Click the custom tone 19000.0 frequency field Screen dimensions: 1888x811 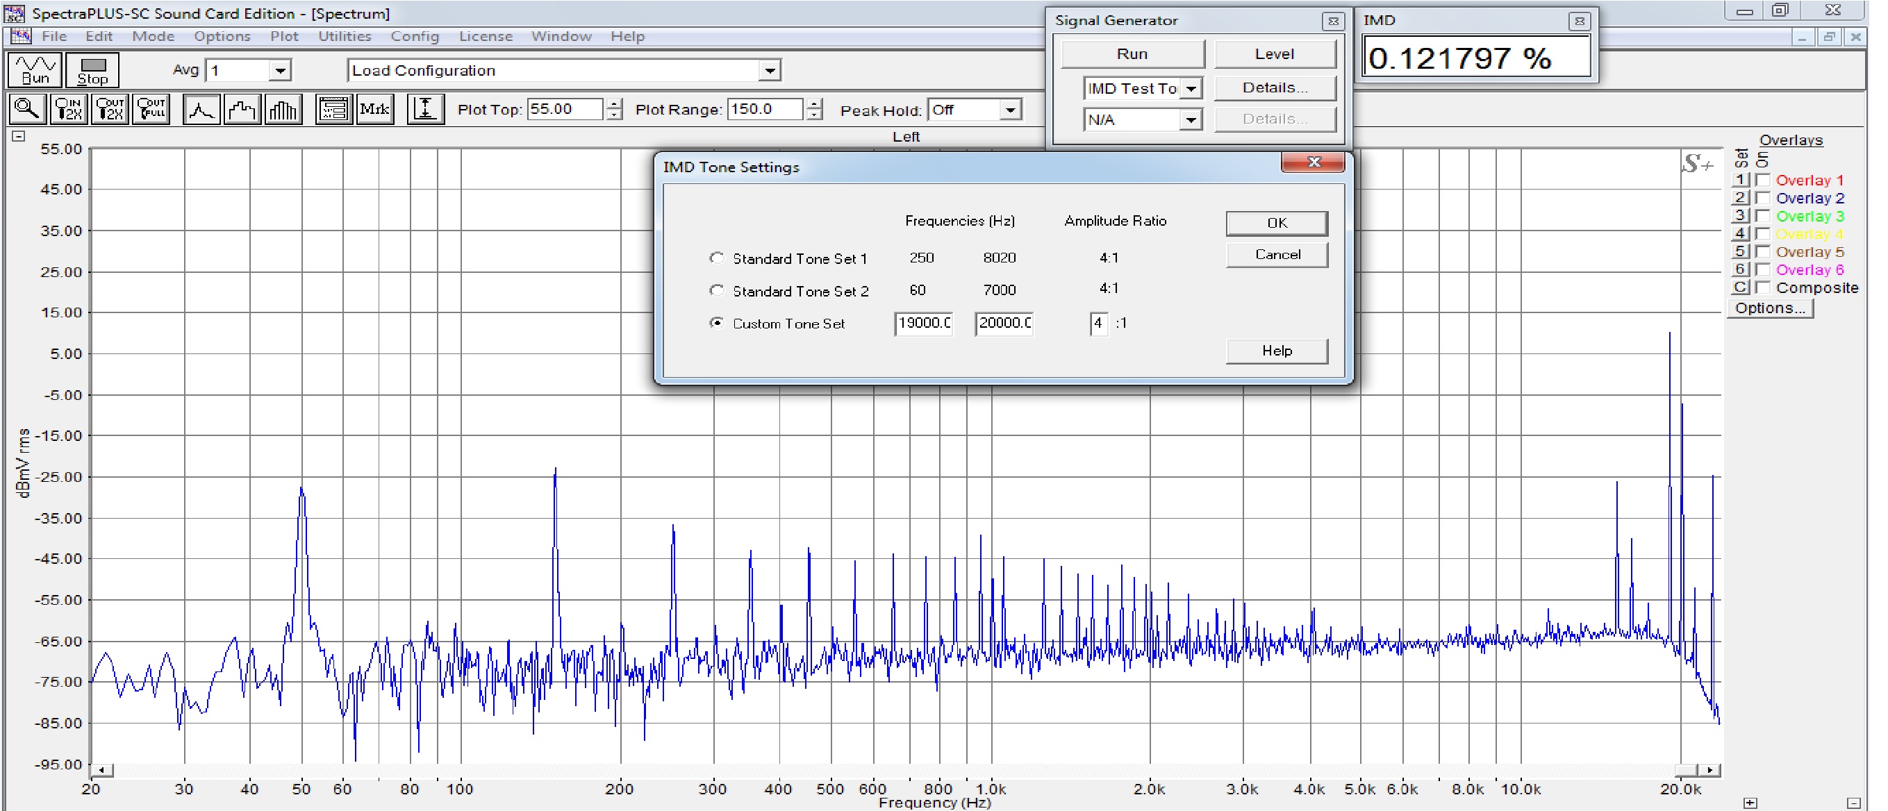(x=922, y=323)
